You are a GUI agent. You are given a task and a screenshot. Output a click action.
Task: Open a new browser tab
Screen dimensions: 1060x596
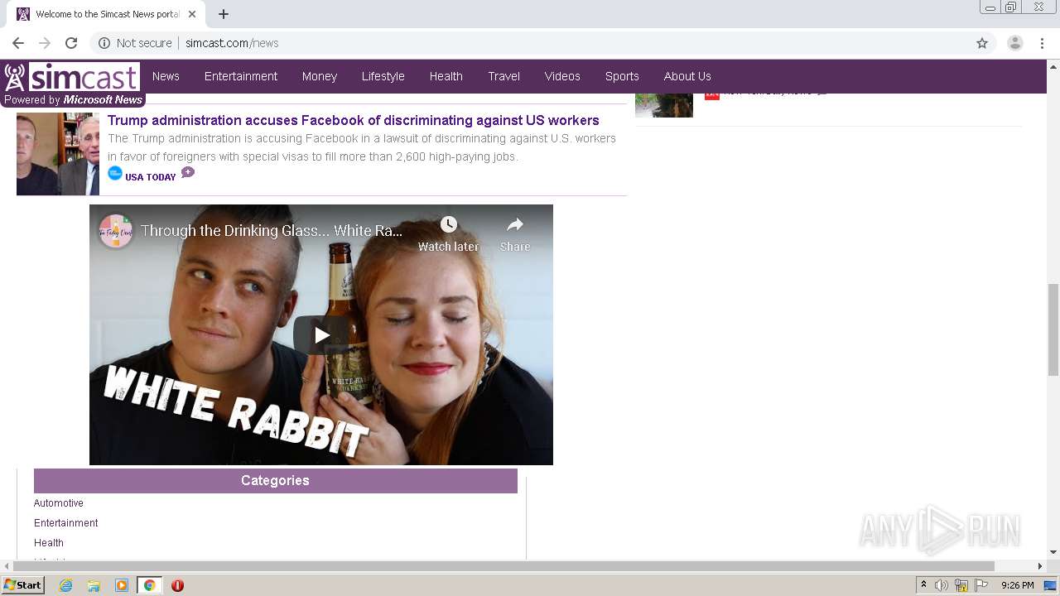[224, 14]
